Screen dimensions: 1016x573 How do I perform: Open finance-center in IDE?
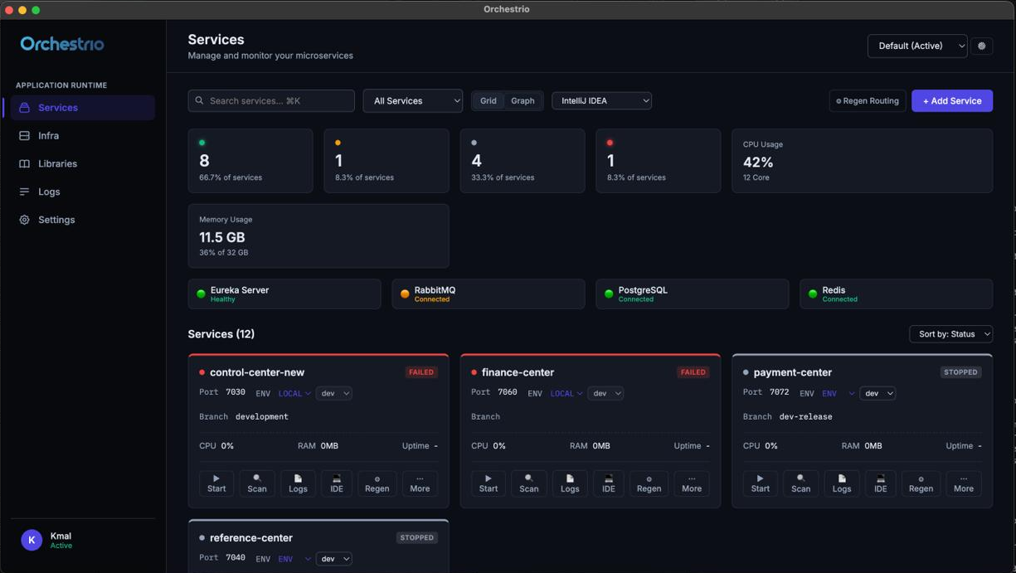[609, 483]
